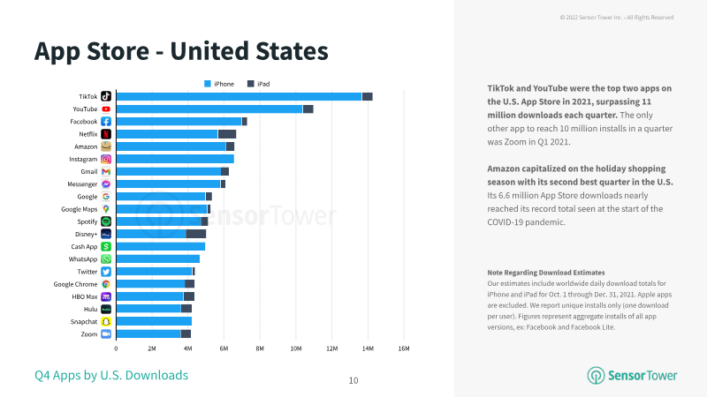Click the YouTube app icon
This screenshot has width=707, height=397.
coord(106,109)
